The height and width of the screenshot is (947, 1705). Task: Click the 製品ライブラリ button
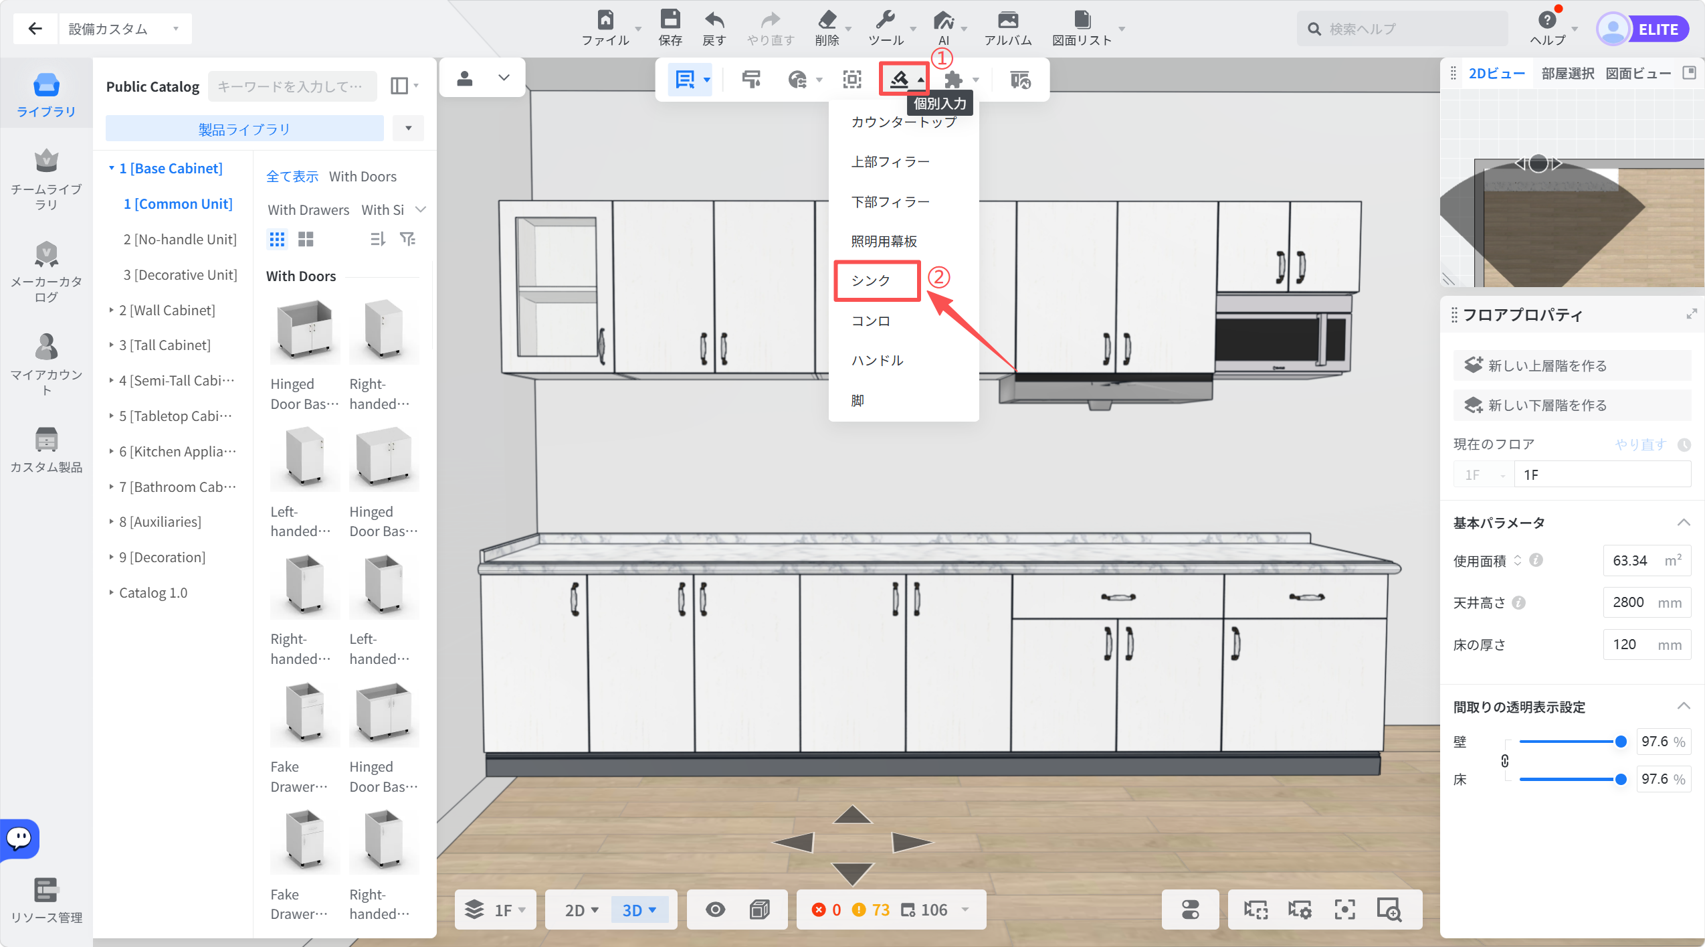[245, 128]
